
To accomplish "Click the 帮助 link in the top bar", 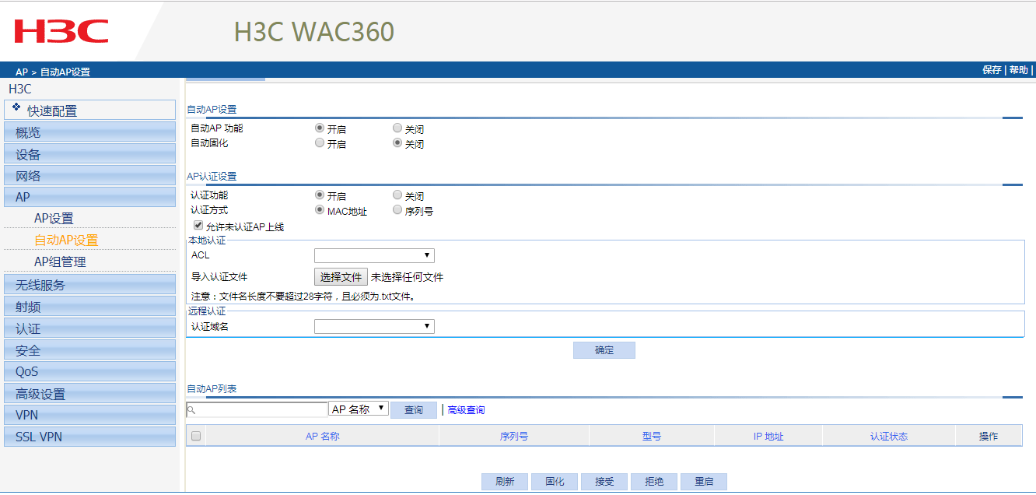I will coord(1018,70).
